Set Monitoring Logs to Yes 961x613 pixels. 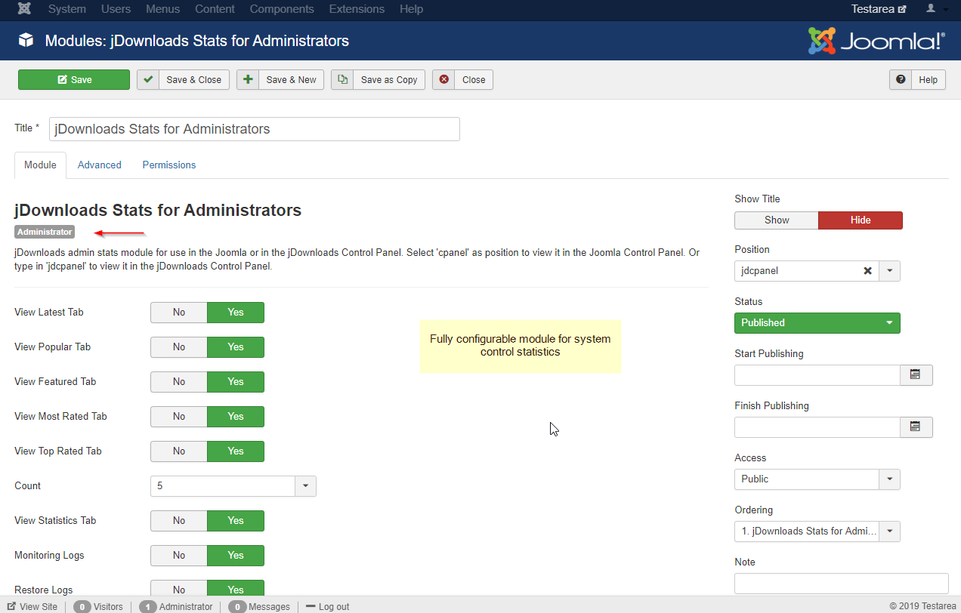point(236,556)
